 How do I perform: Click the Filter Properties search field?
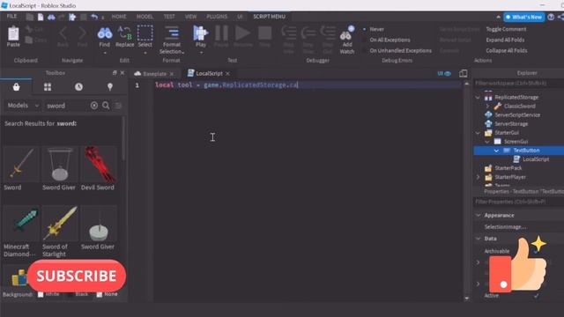(519, 202)
